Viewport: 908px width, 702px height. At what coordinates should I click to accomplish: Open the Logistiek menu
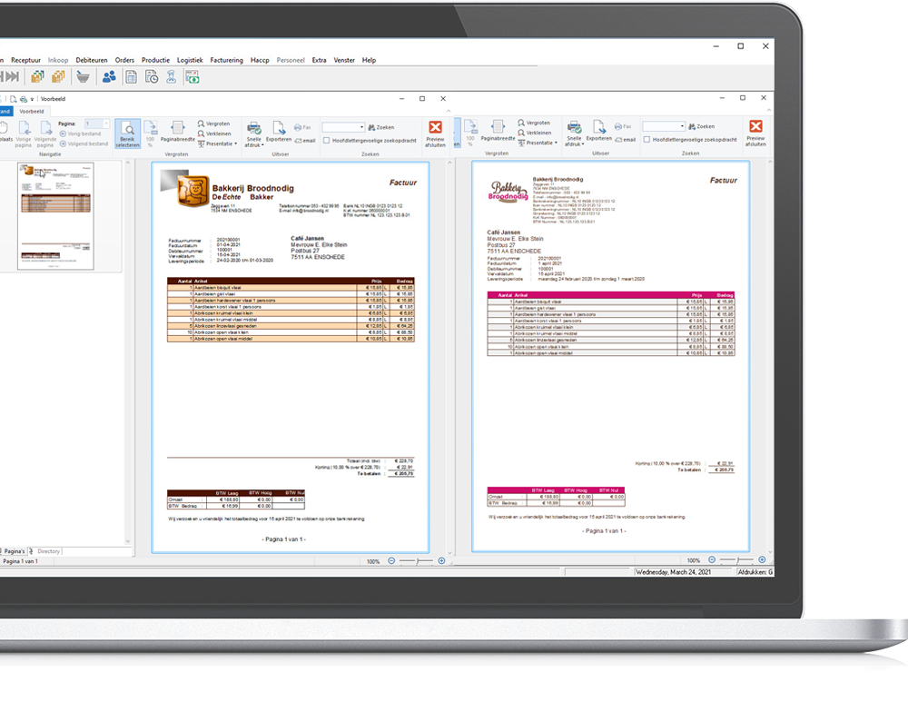click(190, 60)
